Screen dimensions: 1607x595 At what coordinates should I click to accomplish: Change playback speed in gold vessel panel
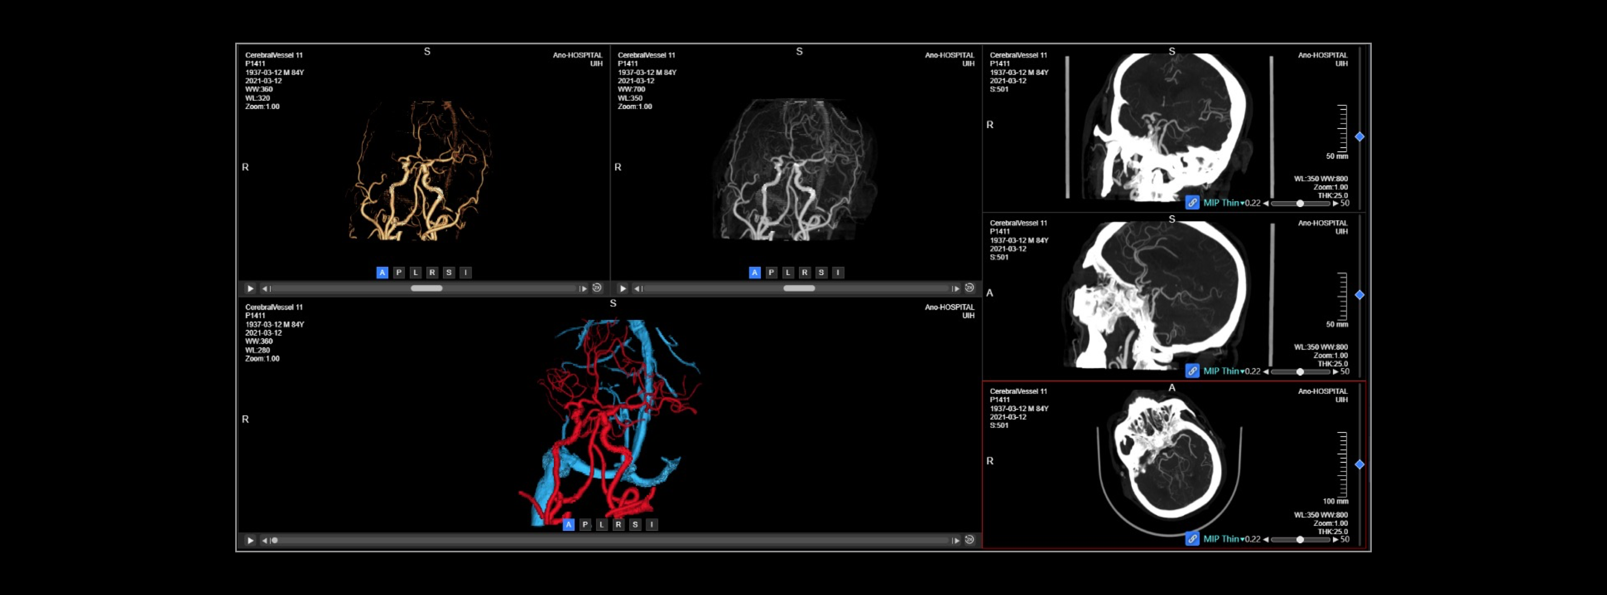[597, 287]
